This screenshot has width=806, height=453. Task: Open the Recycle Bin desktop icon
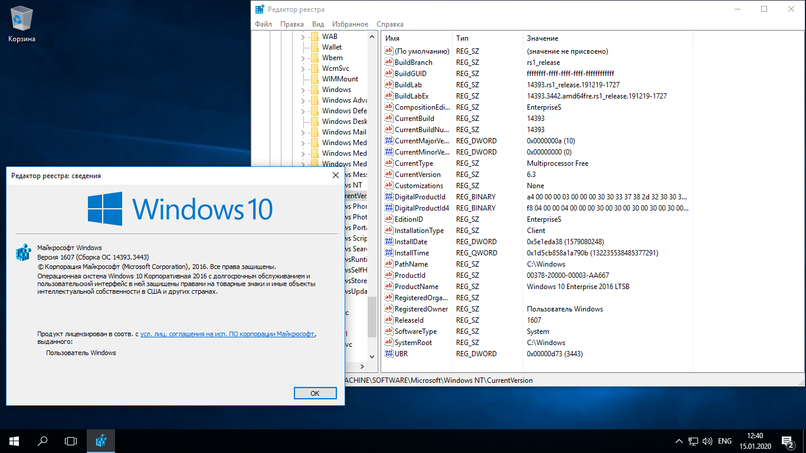pyautogui.click(x=22, y=25)
